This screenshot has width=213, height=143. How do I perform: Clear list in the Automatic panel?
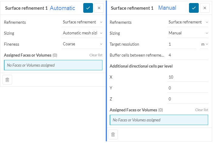pyautogui.click(x=96, y=55)
